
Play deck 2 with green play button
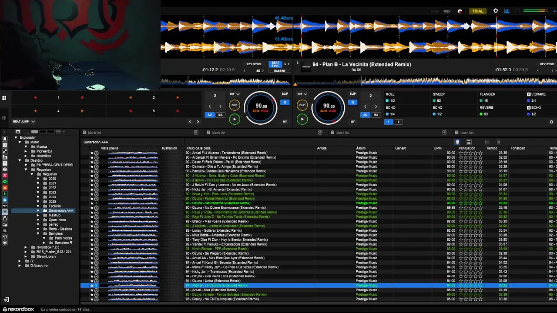click(302, 119)
